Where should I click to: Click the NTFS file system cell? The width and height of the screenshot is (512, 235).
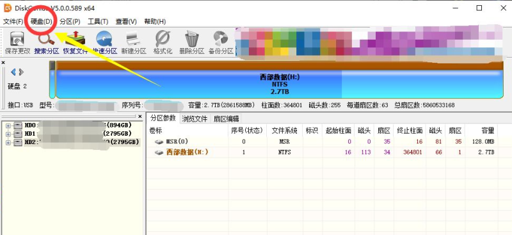(x=284, y=152)
